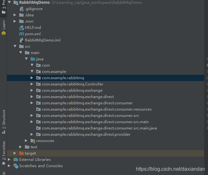Image resolution: width=208 pixels, height=175 pixels.
Task: Collapse the java source folder arrow
Action: pos(26,59)
